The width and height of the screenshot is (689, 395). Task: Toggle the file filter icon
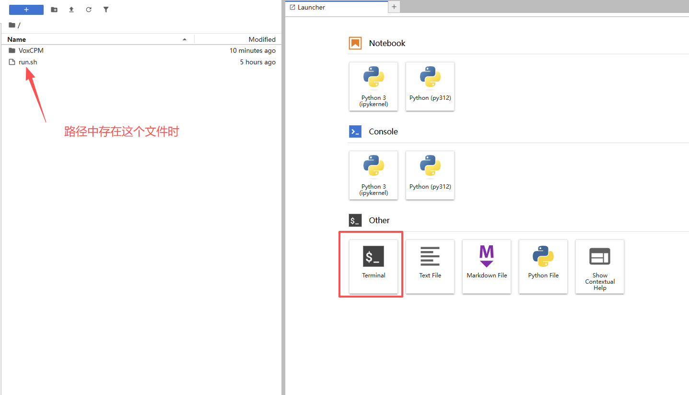(106, 10)
